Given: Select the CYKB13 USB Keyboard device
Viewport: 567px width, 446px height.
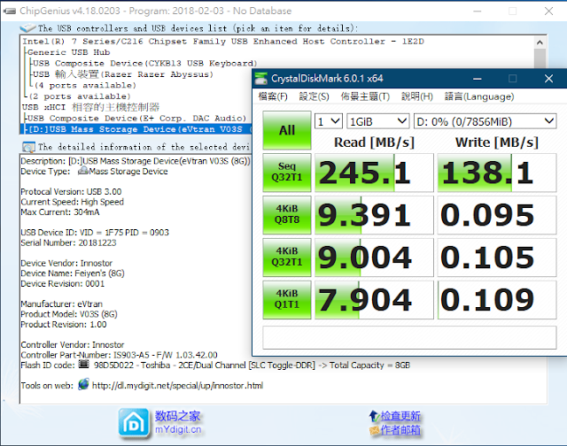Looking at the screenshot, I should click(145, 63).
